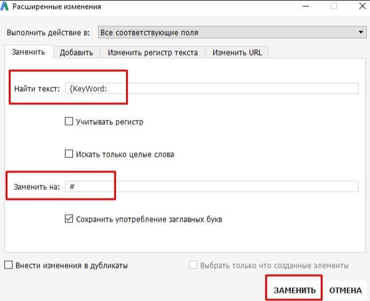Viewport: 370px width, 301px height.
Task: Click the ЗАМЕНИТЬ button
Action: click(x=295, y=290)
